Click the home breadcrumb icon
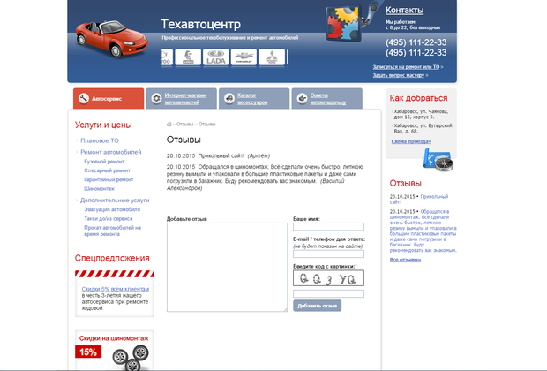This screenshot has height=371, width=547. (169, 124)
